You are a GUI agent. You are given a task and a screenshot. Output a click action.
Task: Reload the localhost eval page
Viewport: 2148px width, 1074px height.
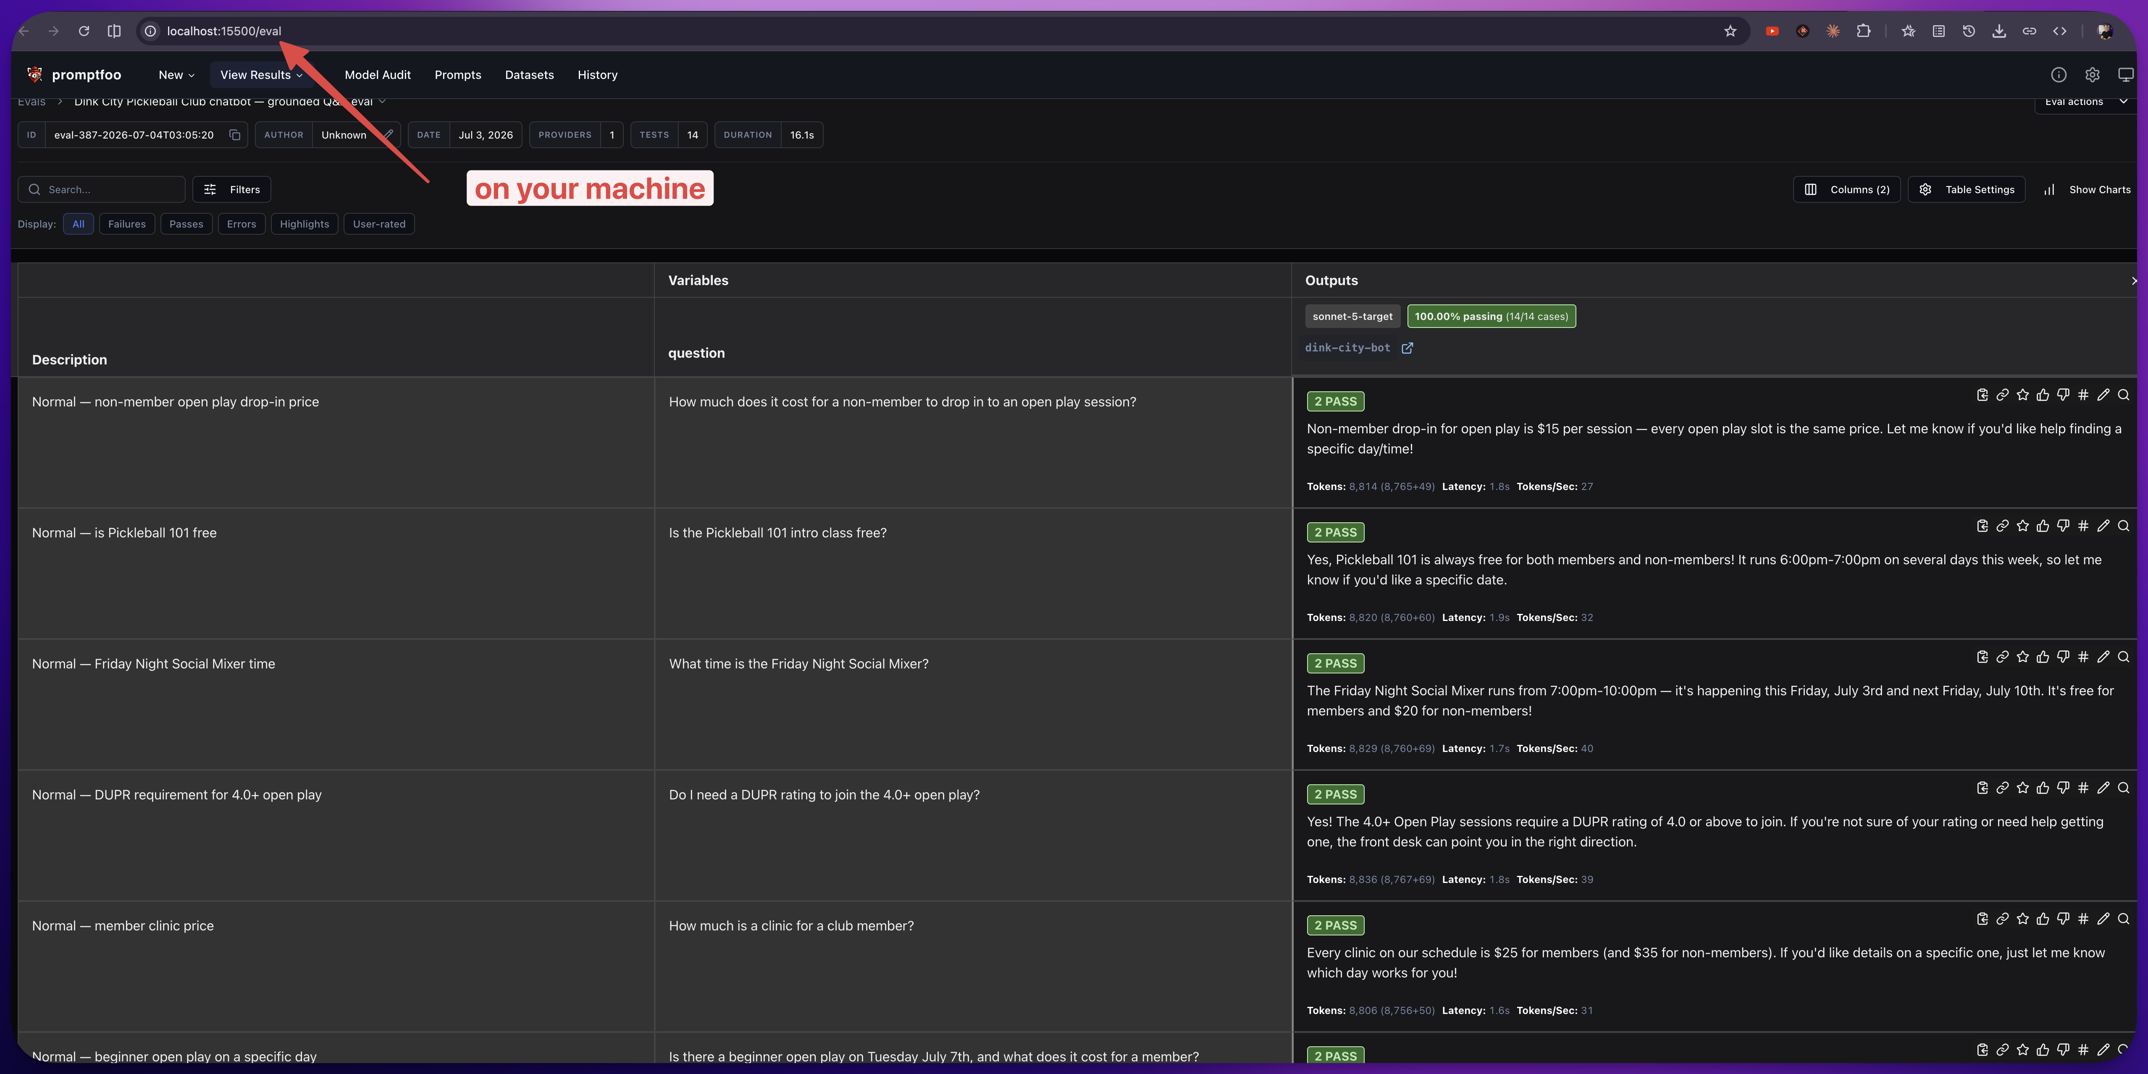pyautogui.click(x=84, y=31)
